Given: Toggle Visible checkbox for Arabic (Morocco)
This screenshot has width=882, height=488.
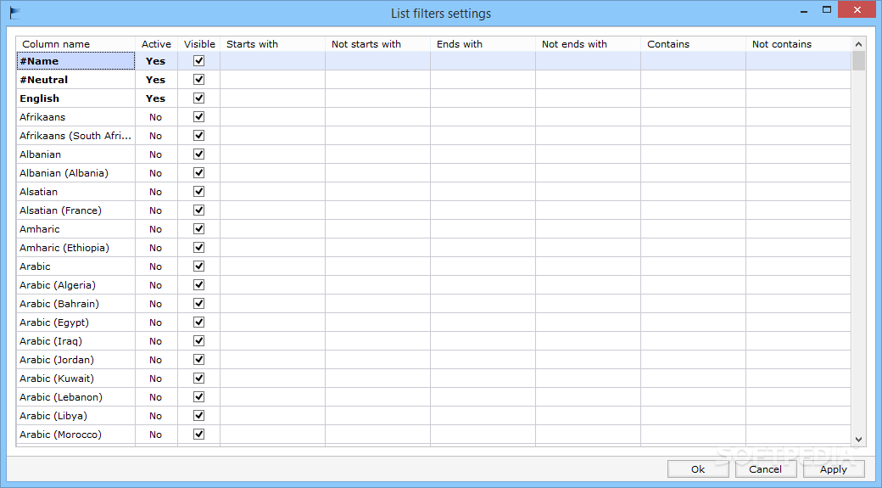Looking at the screenshot, I should pos(198,434).
